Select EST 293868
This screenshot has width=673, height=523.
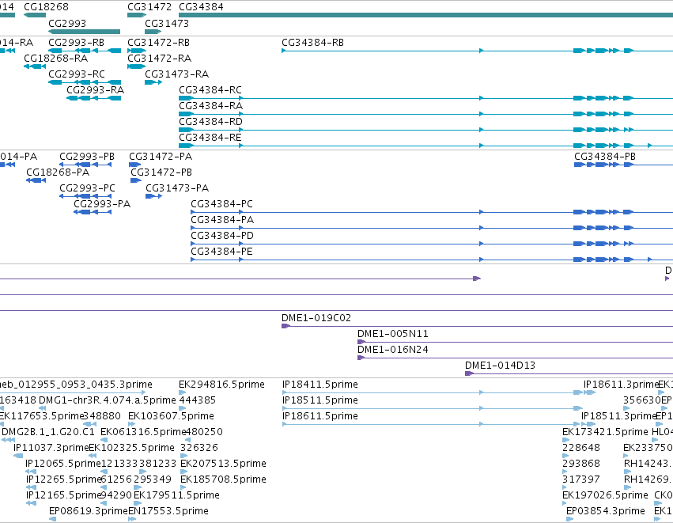pyautogui.click(x=581, y=464)
